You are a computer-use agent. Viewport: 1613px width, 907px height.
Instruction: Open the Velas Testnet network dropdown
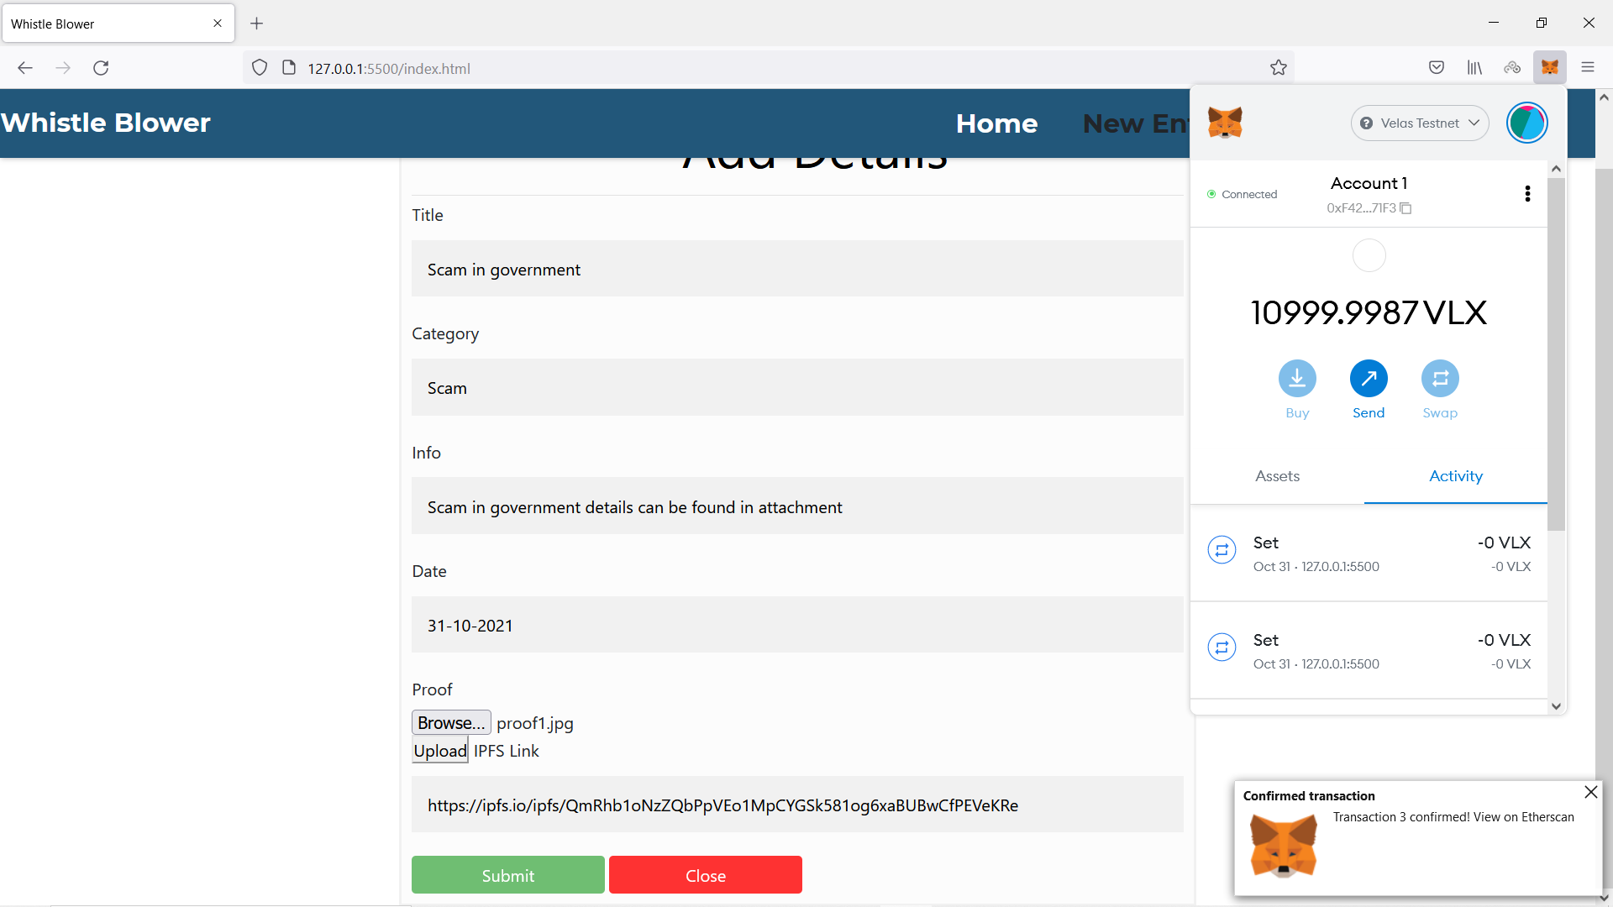tap(1419, 123)
